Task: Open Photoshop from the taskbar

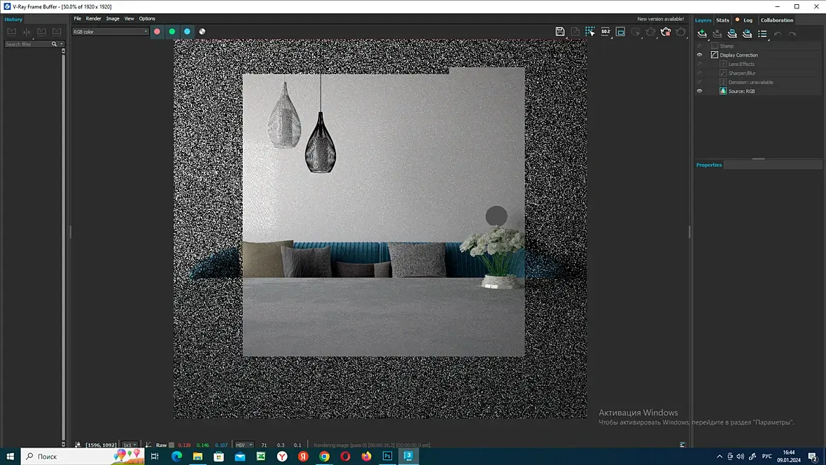Action: [387, 456]
